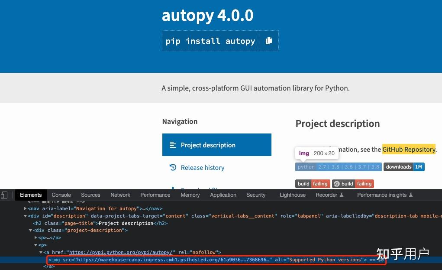Click the downloads 1M badge
The width and height of the screenshot is (442, 270).
403,167
